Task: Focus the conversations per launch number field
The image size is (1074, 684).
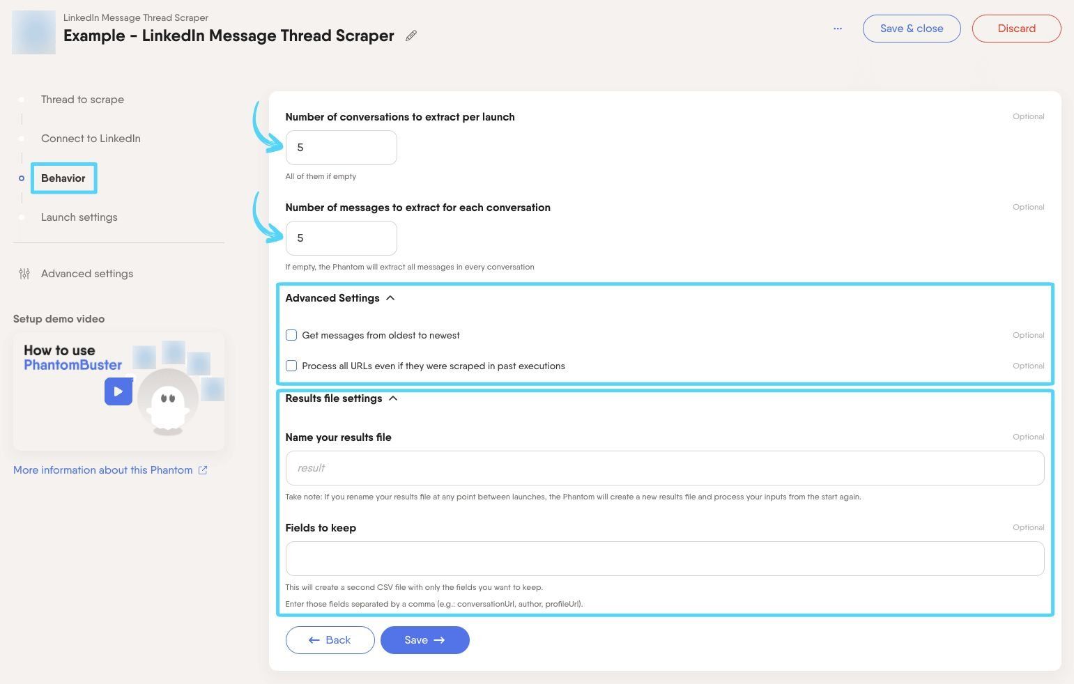Action: 342,148
